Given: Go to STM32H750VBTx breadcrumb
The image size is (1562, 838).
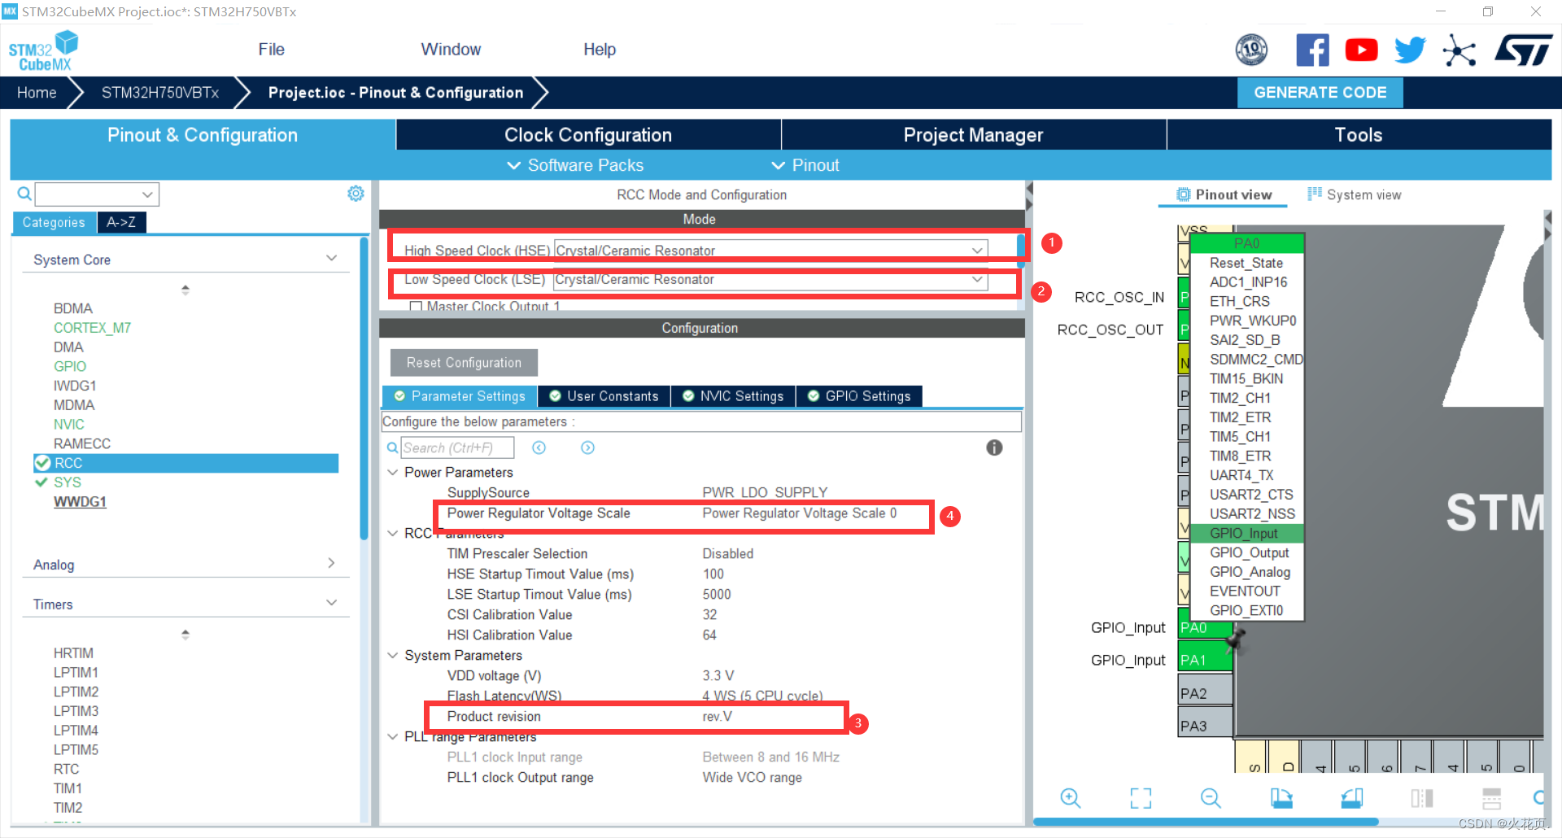Looking at the screenshot, I should click(x=160, y=93).
